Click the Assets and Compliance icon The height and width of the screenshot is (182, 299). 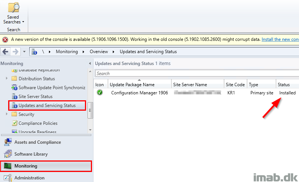click(x=8, y=142)
